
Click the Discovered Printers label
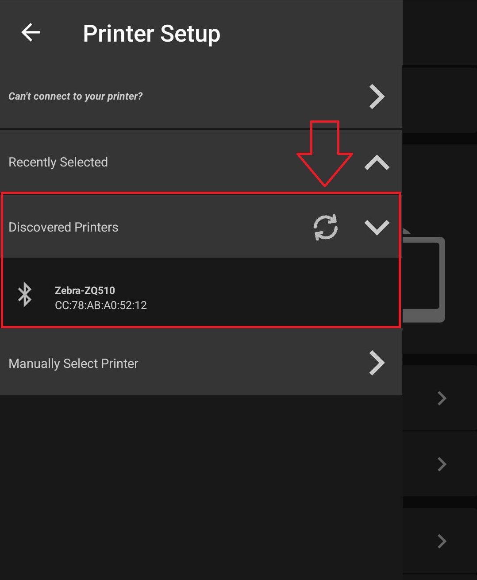63,227
